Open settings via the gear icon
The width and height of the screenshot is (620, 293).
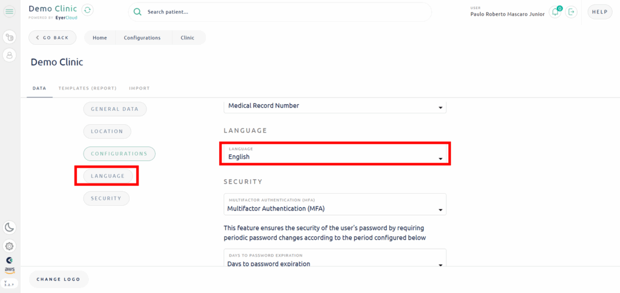point(10,246)
